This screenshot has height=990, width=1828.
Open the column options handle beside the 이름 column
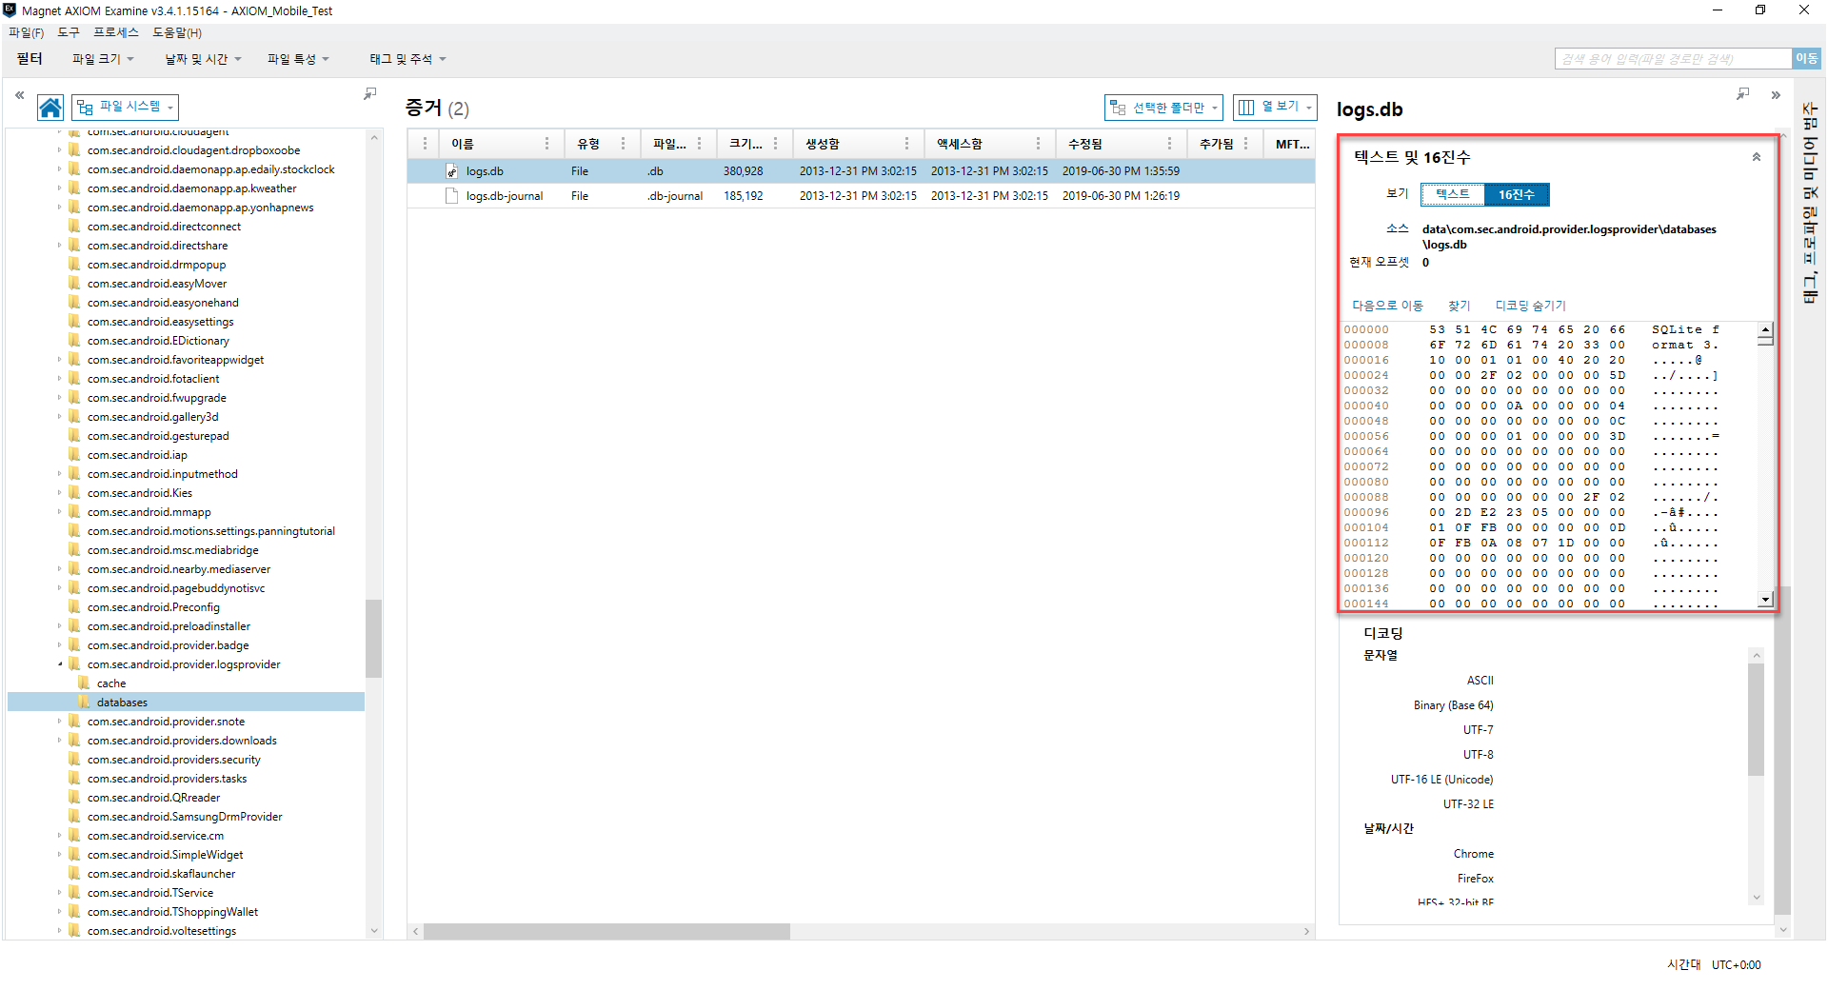coord(425,144)
